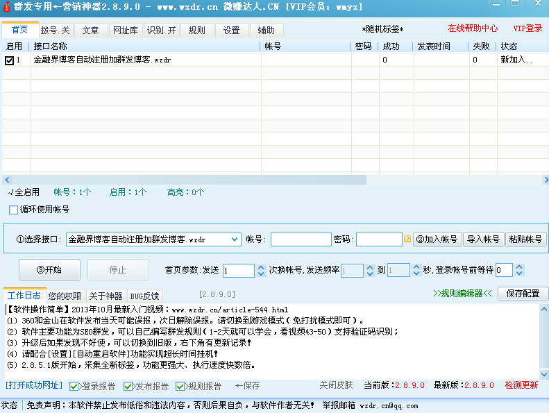549x413 pixels.
Task: Click the 粘贴帐号 button
Action: pyautogui.click(x=525, y=239)
